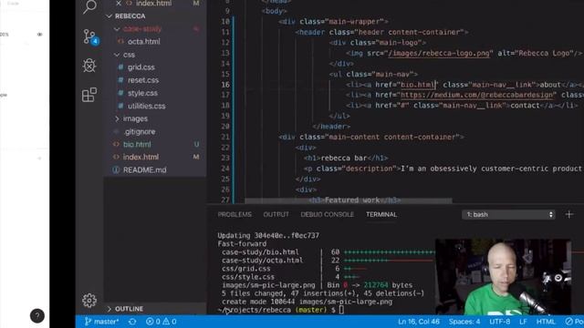This screenshot has height=328, width=584.
Task: Click Ln 16, Col 46 cursor position
Action: pos(419,322)
